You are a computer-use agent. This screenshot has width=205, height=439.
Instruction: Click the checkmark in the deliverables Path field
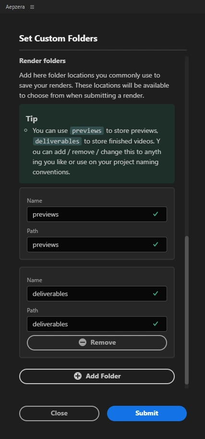tap(156, 324)
